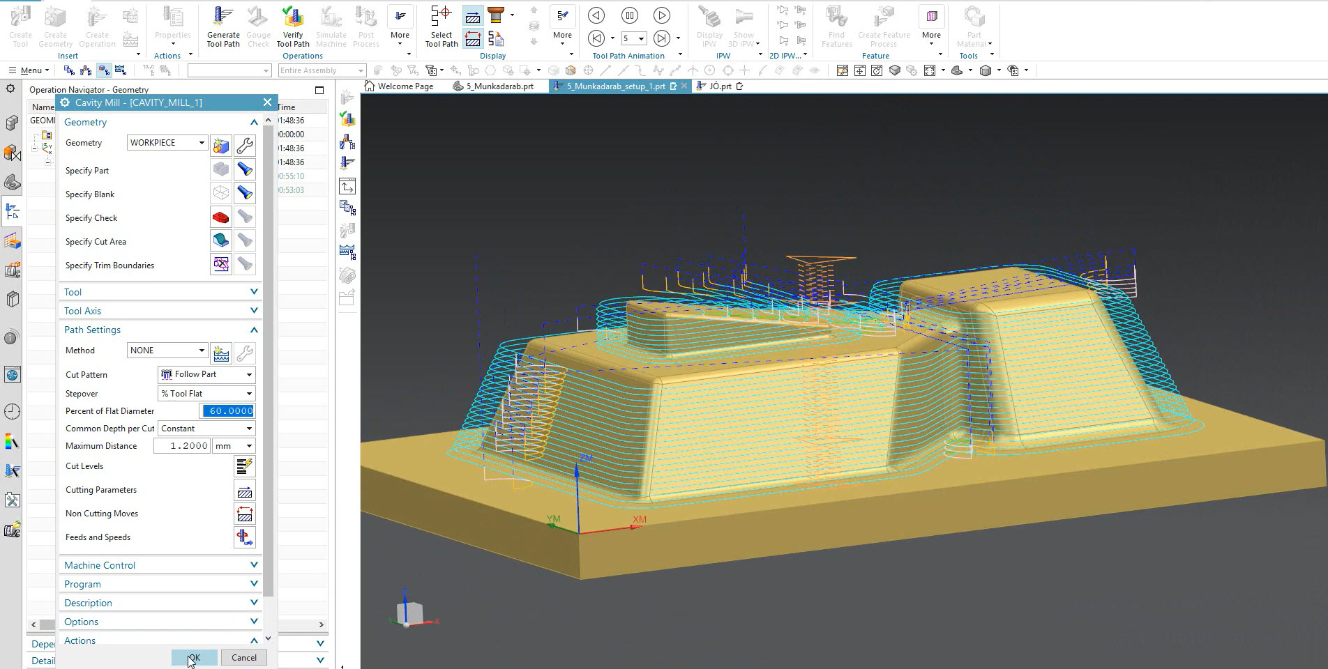Screen dimensions: 1328x669
Task: Click the Verify Tool Path icon
Action: click(293, 26)
